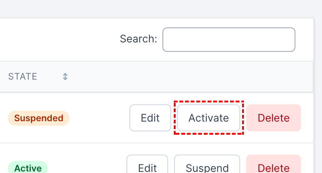This screenshot has width=322, height=173.
Task: Focus the table search box
Action: (229, 39)
